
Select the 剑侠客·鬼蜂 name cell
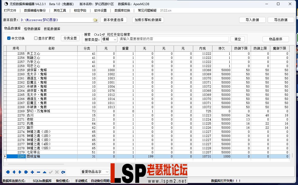click(51, 70)
